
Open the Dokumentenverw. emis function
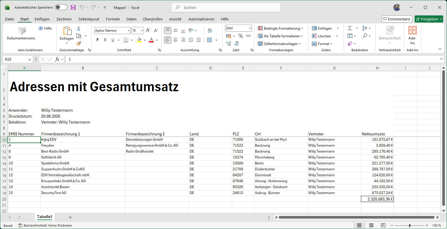[21, 33]
